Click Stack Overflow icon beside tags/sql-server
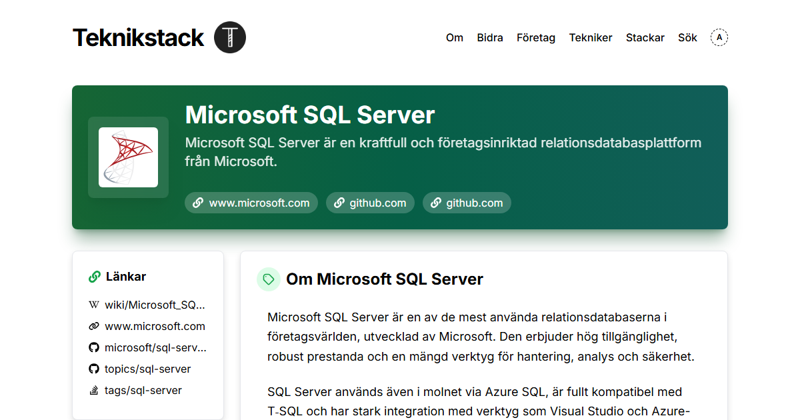Screen dimensions: 800x420 click(x=94, y=390)
